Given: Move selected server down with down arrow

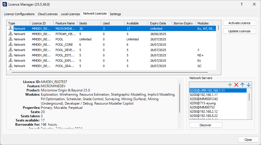Looking at the screenshot, I should (249, 85).
